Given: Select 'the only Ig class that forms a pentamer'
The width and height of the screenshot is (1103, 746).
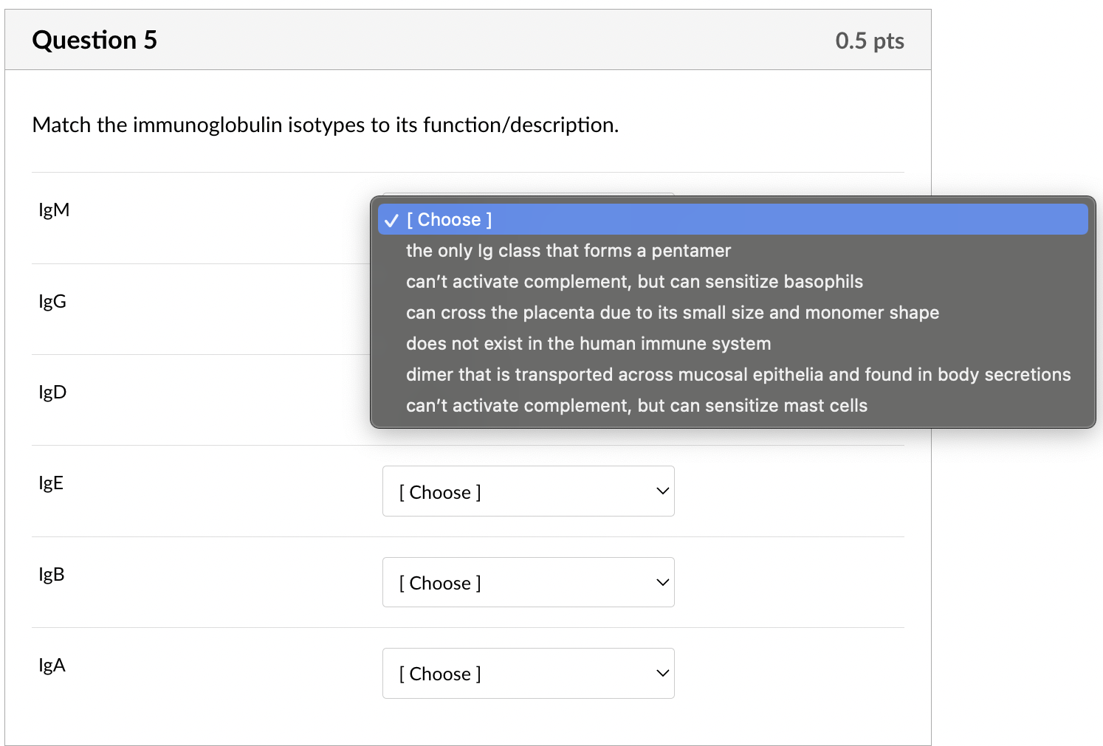Looking at the screenshot, I should click(x=568, y=251).
